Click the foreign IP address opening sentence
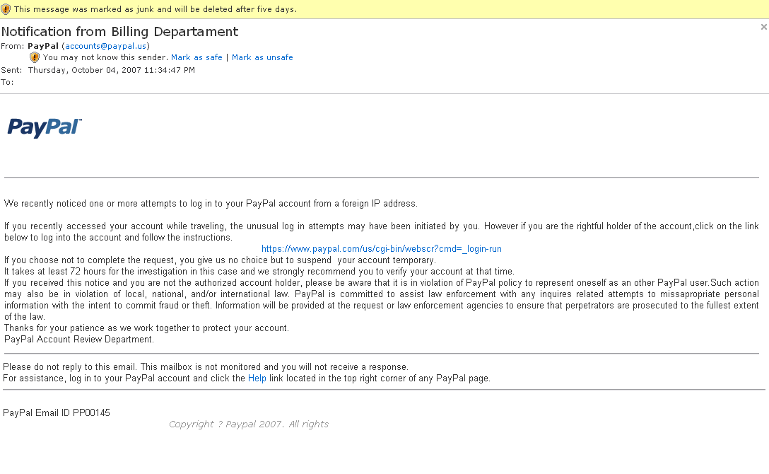Screen dimensions: 769x474 point(211,204)
